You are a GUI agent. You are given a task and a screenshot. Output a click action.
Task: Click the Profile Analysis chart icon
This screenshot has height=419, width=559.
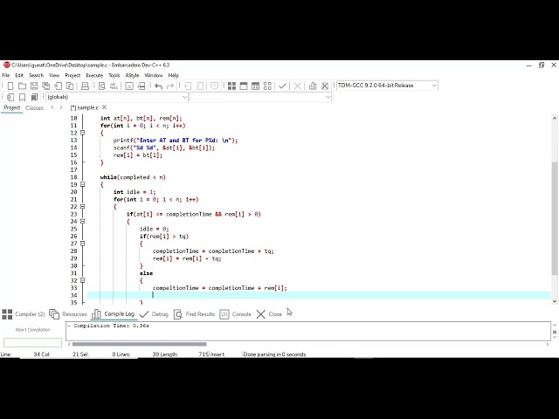(313, 86)
